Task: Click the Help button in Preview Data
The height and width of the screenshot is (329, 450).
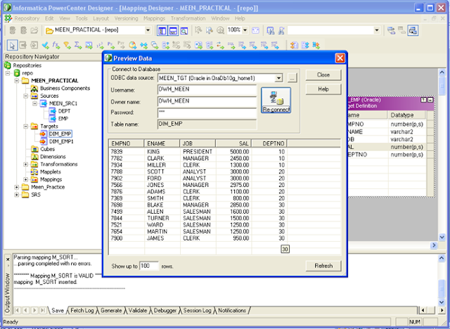Action: pyautogui.click(x=323, y=89)
